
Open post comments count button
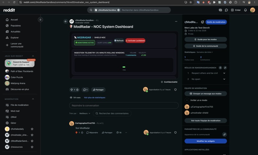click(x=85, y=90)
